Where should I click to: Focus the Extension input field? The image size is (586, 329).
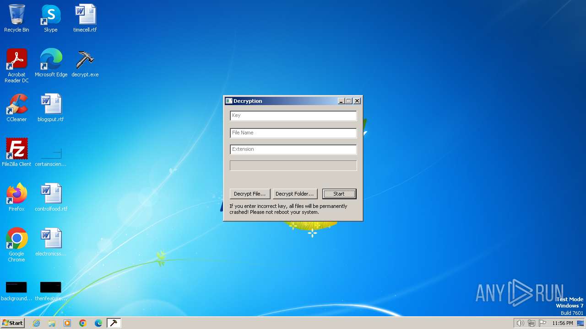(293, 149)
